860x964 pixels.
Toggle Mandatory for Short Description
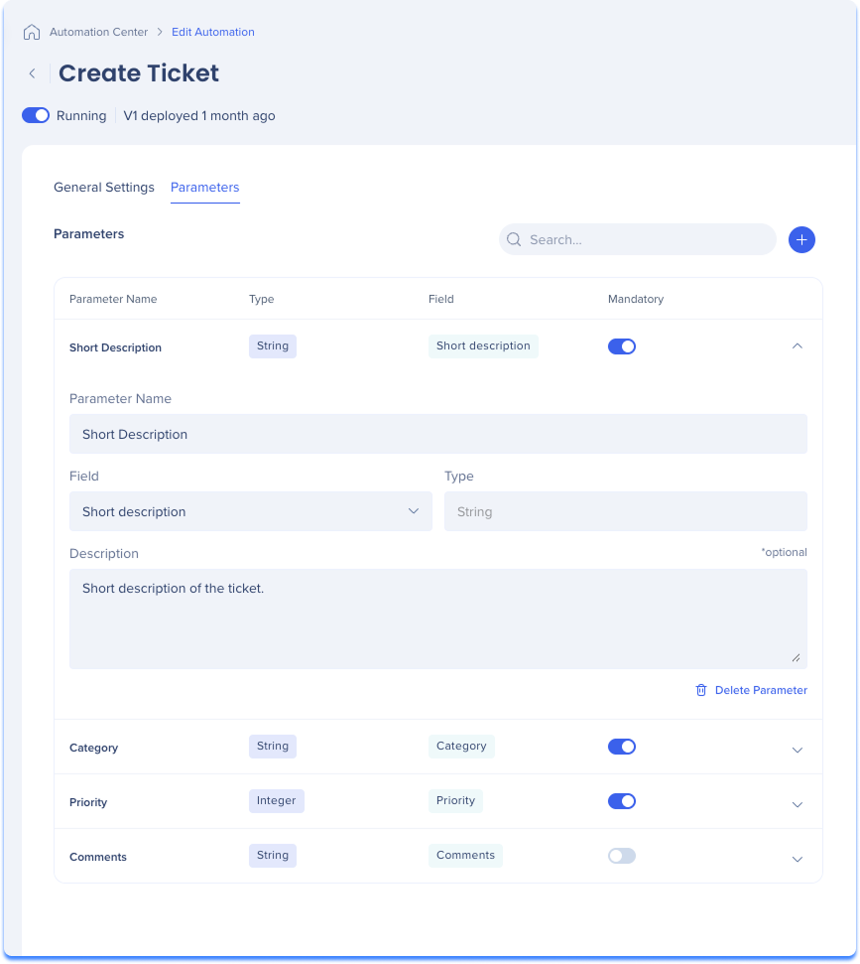click(x=622, y=346)
